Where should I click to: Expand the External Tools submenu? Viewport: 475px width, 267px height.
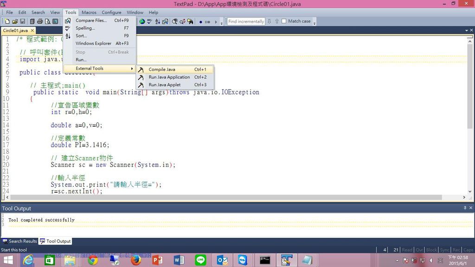[x=99, y=69]
